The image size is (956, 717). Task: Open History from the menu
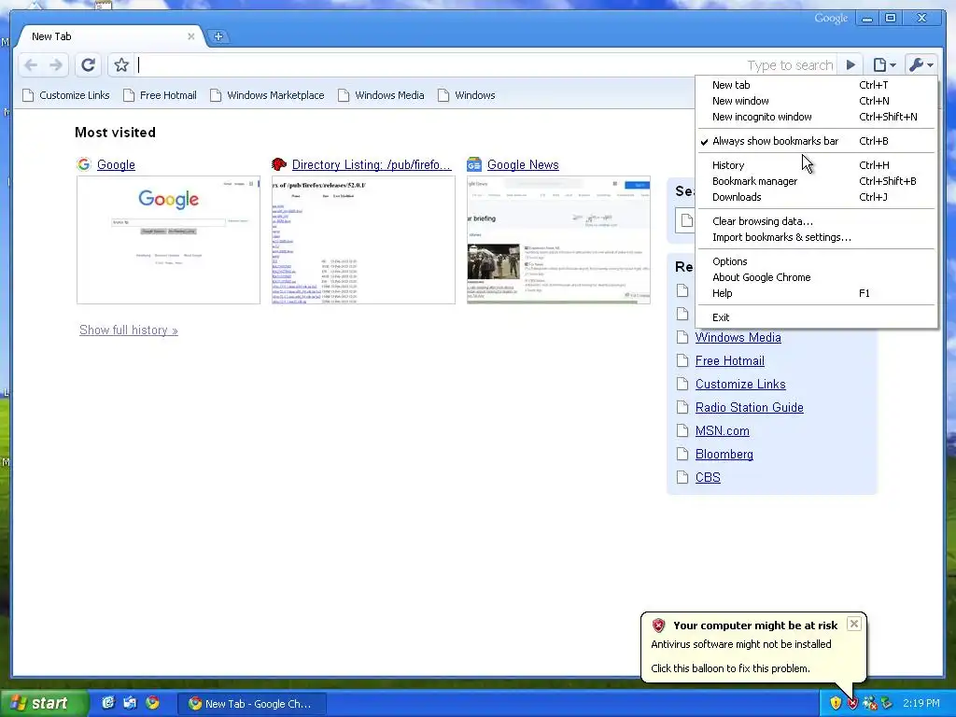pos(816,165)
